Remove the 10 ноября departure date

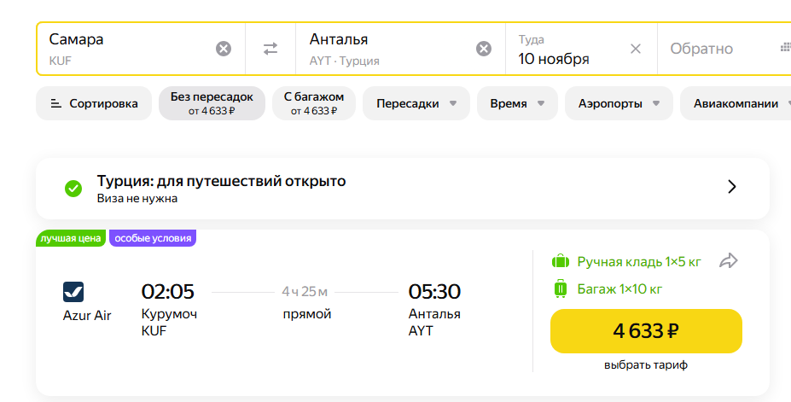click(636, 49)
